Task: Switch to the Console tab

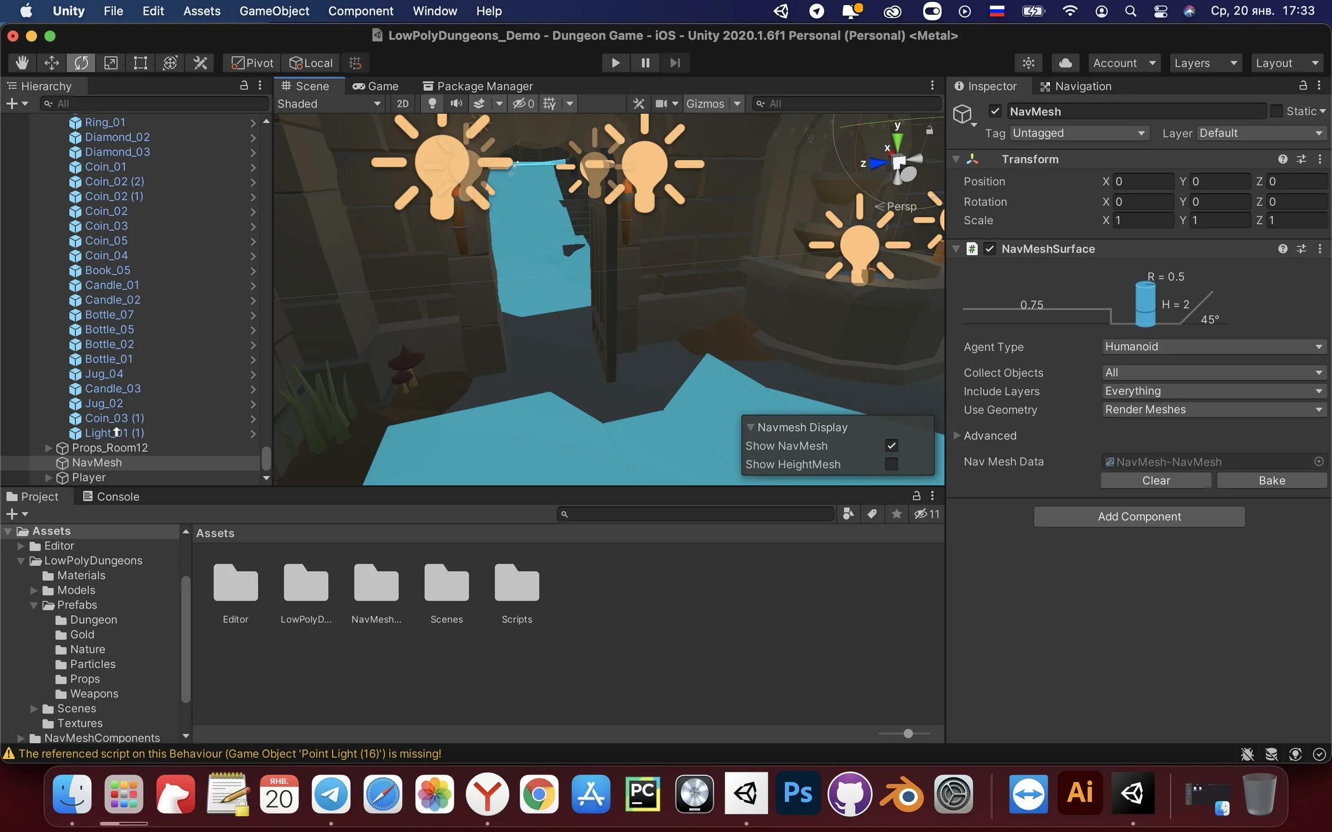Action: (111, 496)
